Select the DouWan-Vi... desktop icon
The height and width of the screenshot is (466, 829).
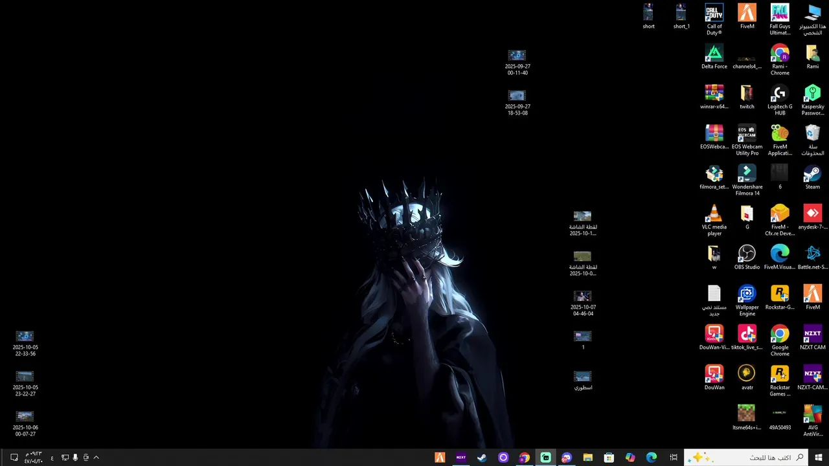click(714, 337)
